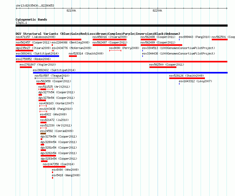Open nsv562500 (Cooper2011) variant
235x196 pixels.
coord(167,65)
